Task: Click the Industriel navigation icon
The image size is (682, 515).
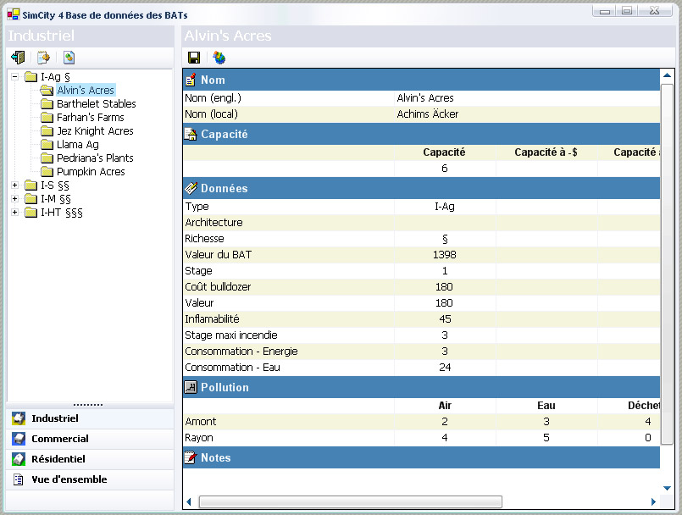Action: click(19, 418)
